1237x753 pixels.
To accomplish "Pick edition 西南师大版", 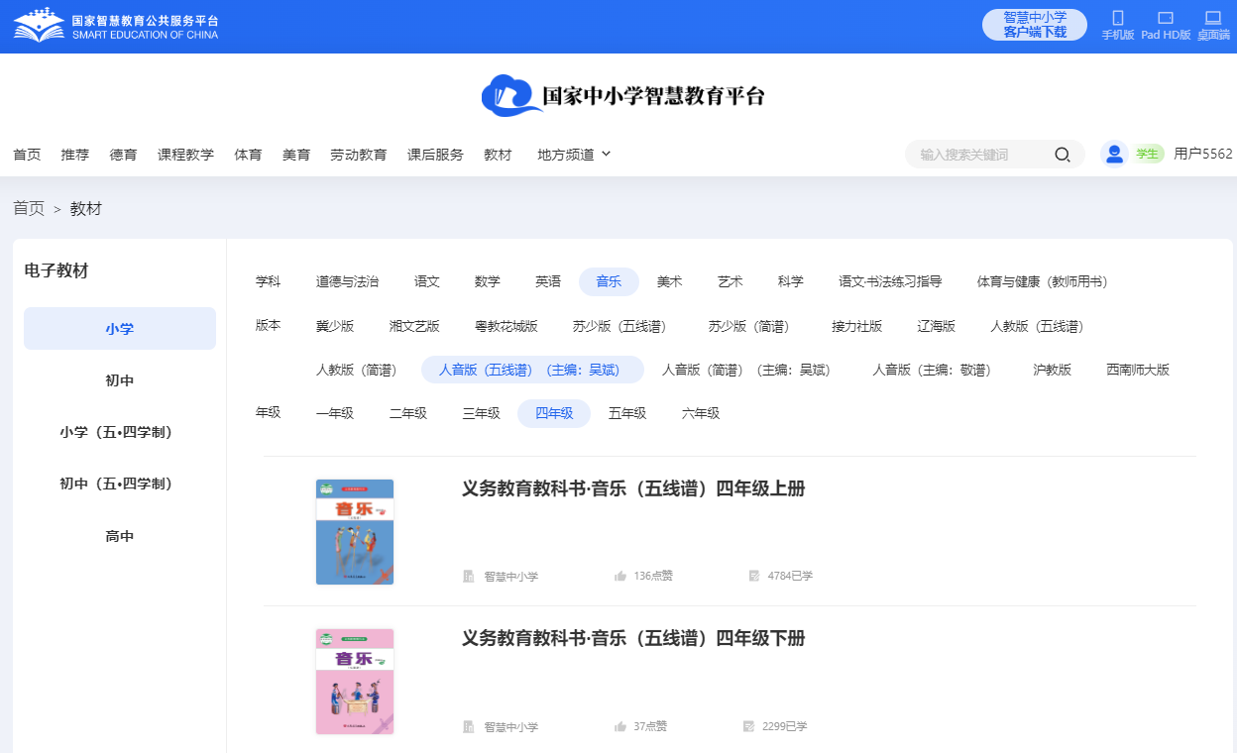I will coord(1138,371).
